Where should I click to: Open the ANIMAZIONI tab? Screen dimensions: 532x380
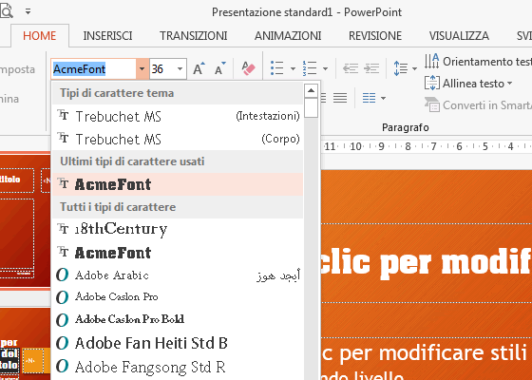tap(288, 36)
